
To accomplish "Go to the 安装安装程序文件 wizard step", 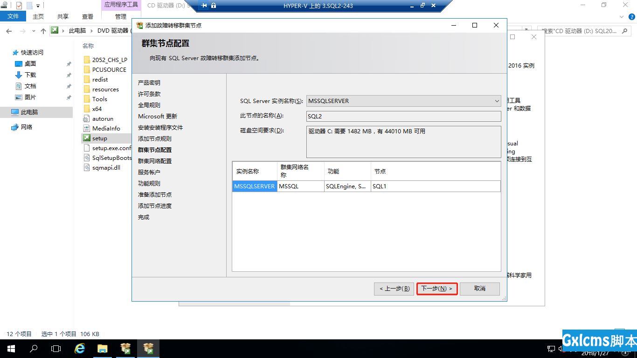I will (x=160, y=127).
